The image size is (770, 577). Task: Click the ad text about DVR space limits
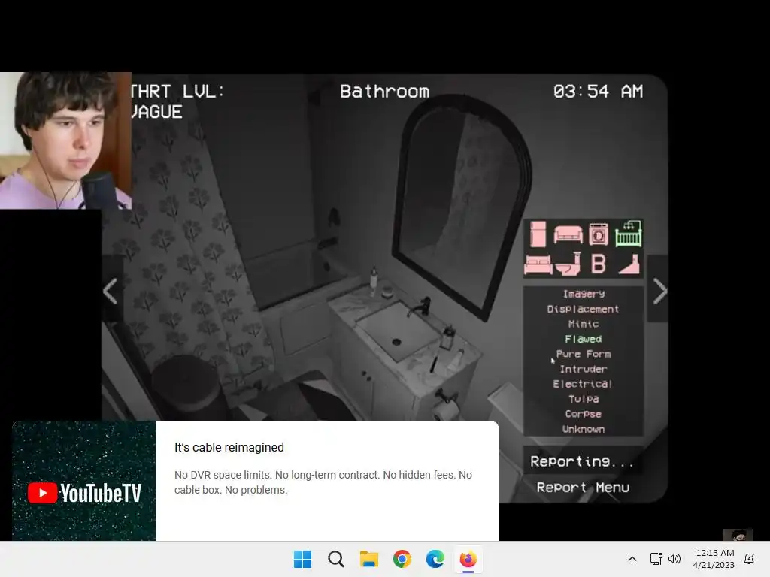[323, 482]
